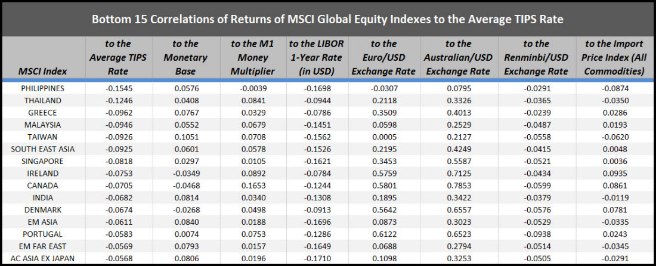This screenshot has height=266, width=656.
Task: Click the table title about Bottom 15 Correlations
Action: pyautogui.click(x=328, y=19)
